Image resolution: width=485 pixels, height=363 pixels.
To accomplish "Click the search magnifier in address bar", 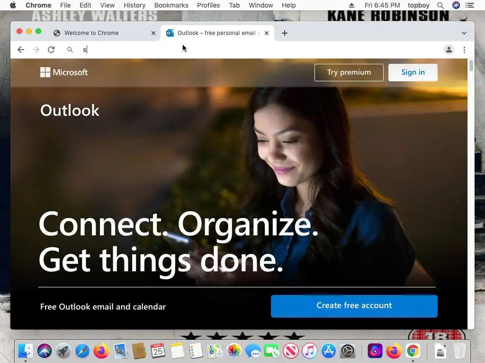I will (x=70, y=50).
